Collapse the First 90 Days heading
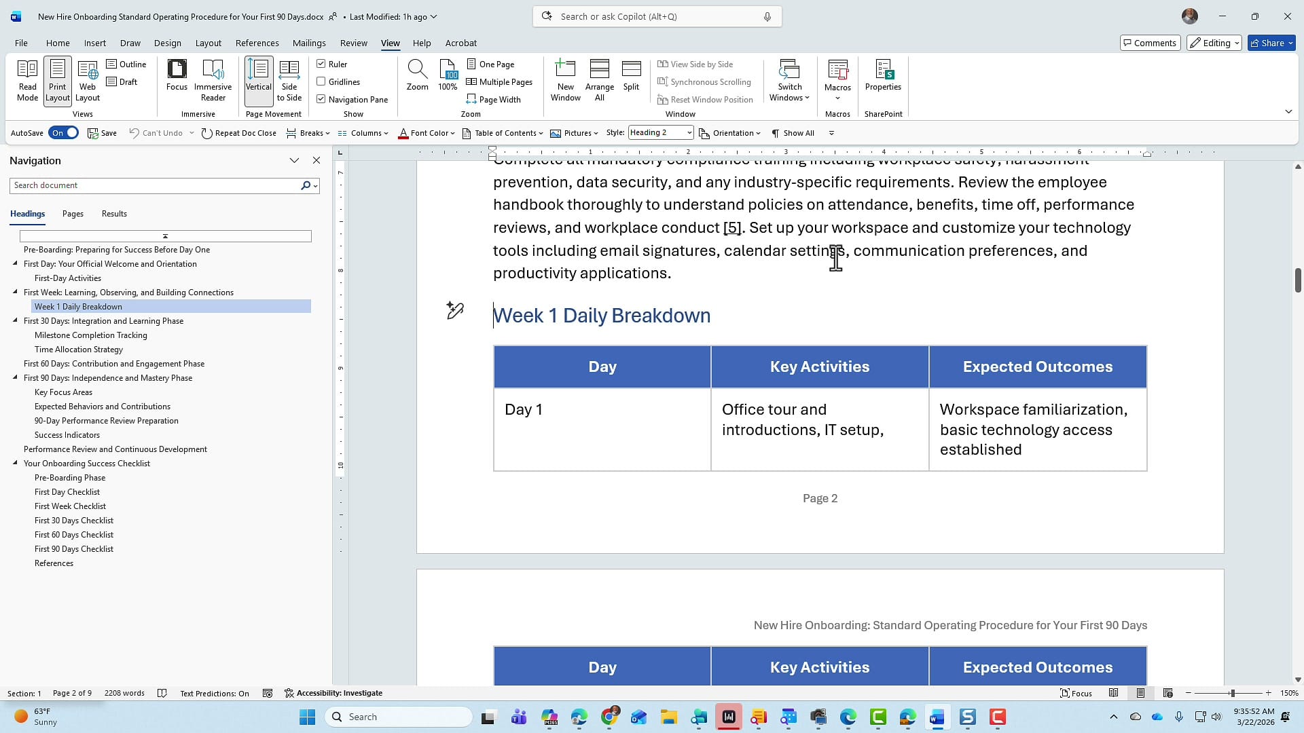Viewport: 1304px width, 733px height. pos(15,378)
